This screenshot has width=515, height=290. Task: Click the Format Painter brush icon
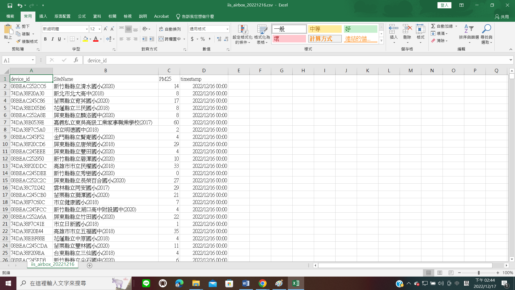18,41
